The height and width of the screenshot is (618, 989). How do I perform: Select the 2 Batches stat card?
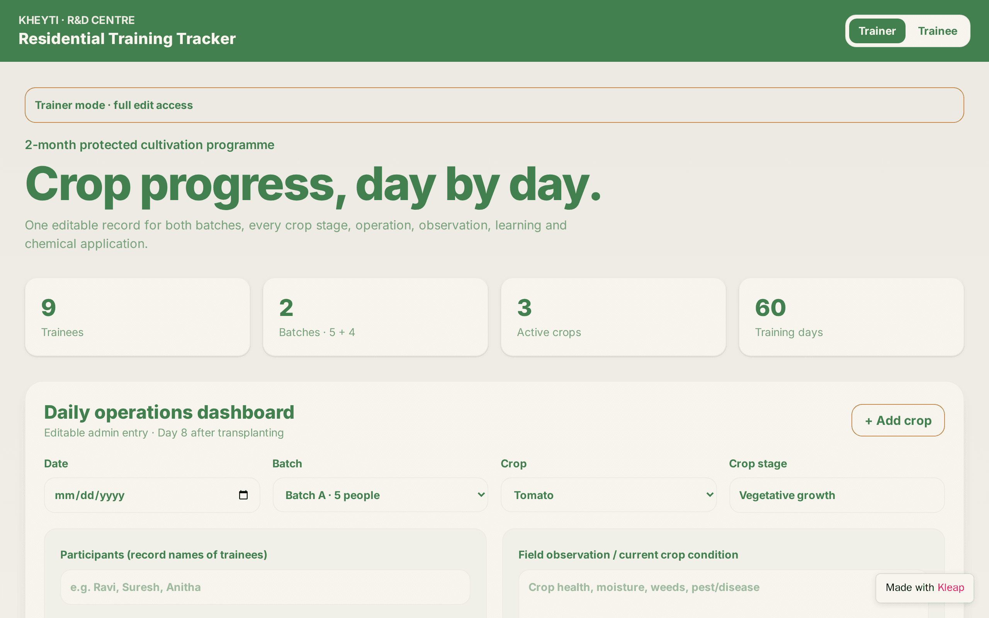[375, 317]
